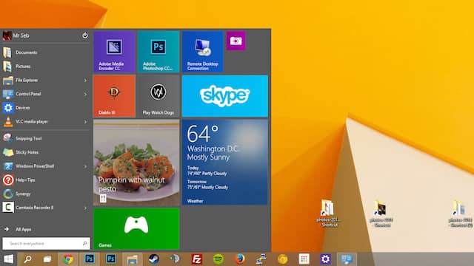This screenshot has height=266, width=474.
Task: Open the Adobe Media Encoder CC tile
Action: [114, 52]
